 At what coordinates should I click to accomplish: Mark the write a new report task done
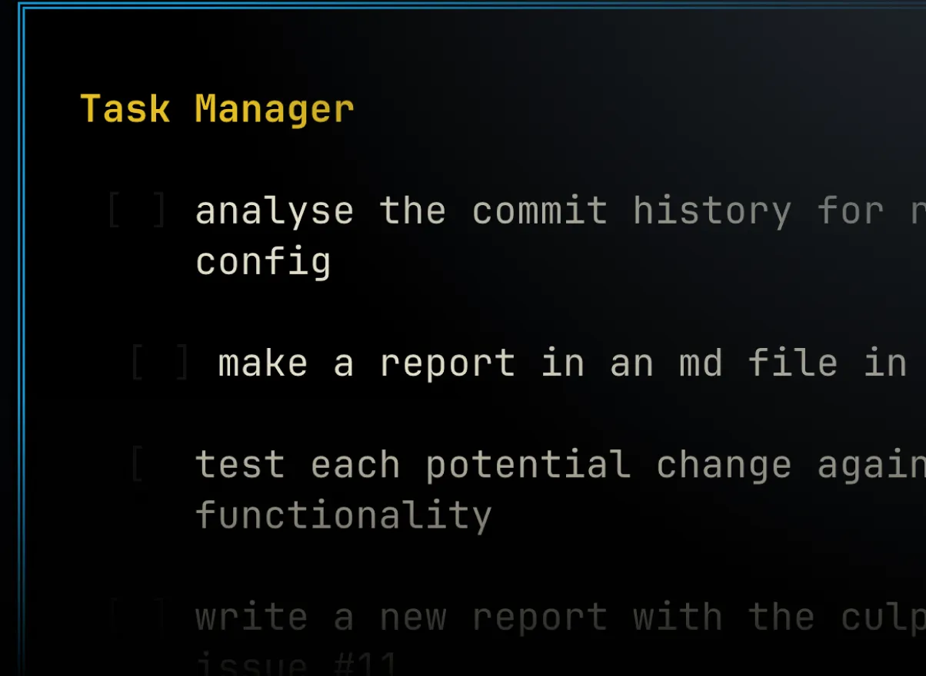click(137, 616)
